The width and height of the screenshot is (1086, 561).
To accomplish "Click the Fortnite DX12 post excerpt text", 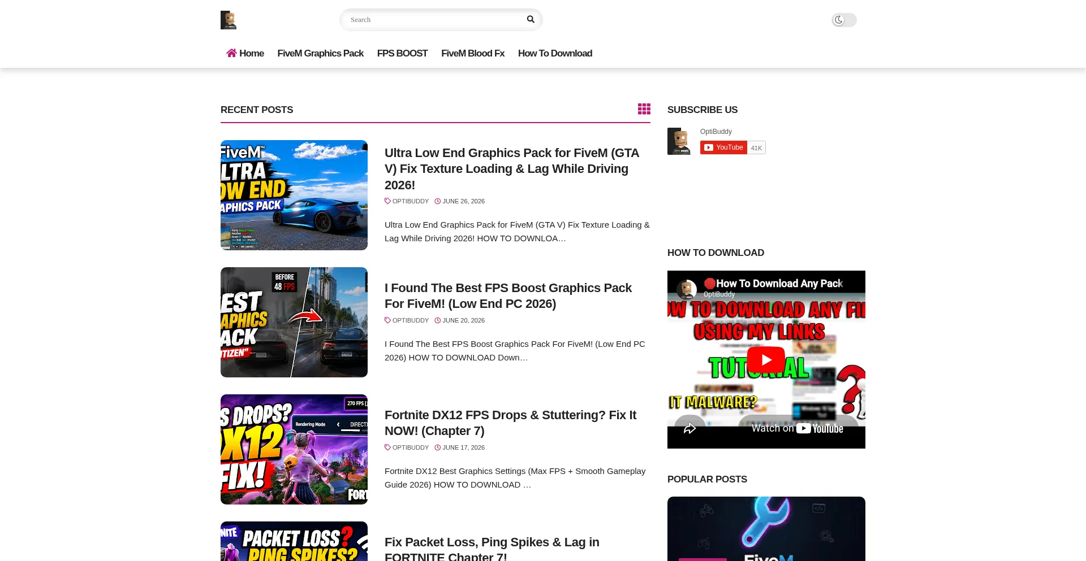I will (x=515, y=478).
